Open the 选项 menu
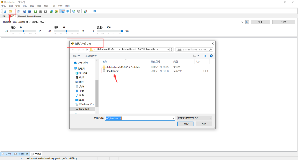The width and height of the screenshot is (298, 160). coord(39,6)
